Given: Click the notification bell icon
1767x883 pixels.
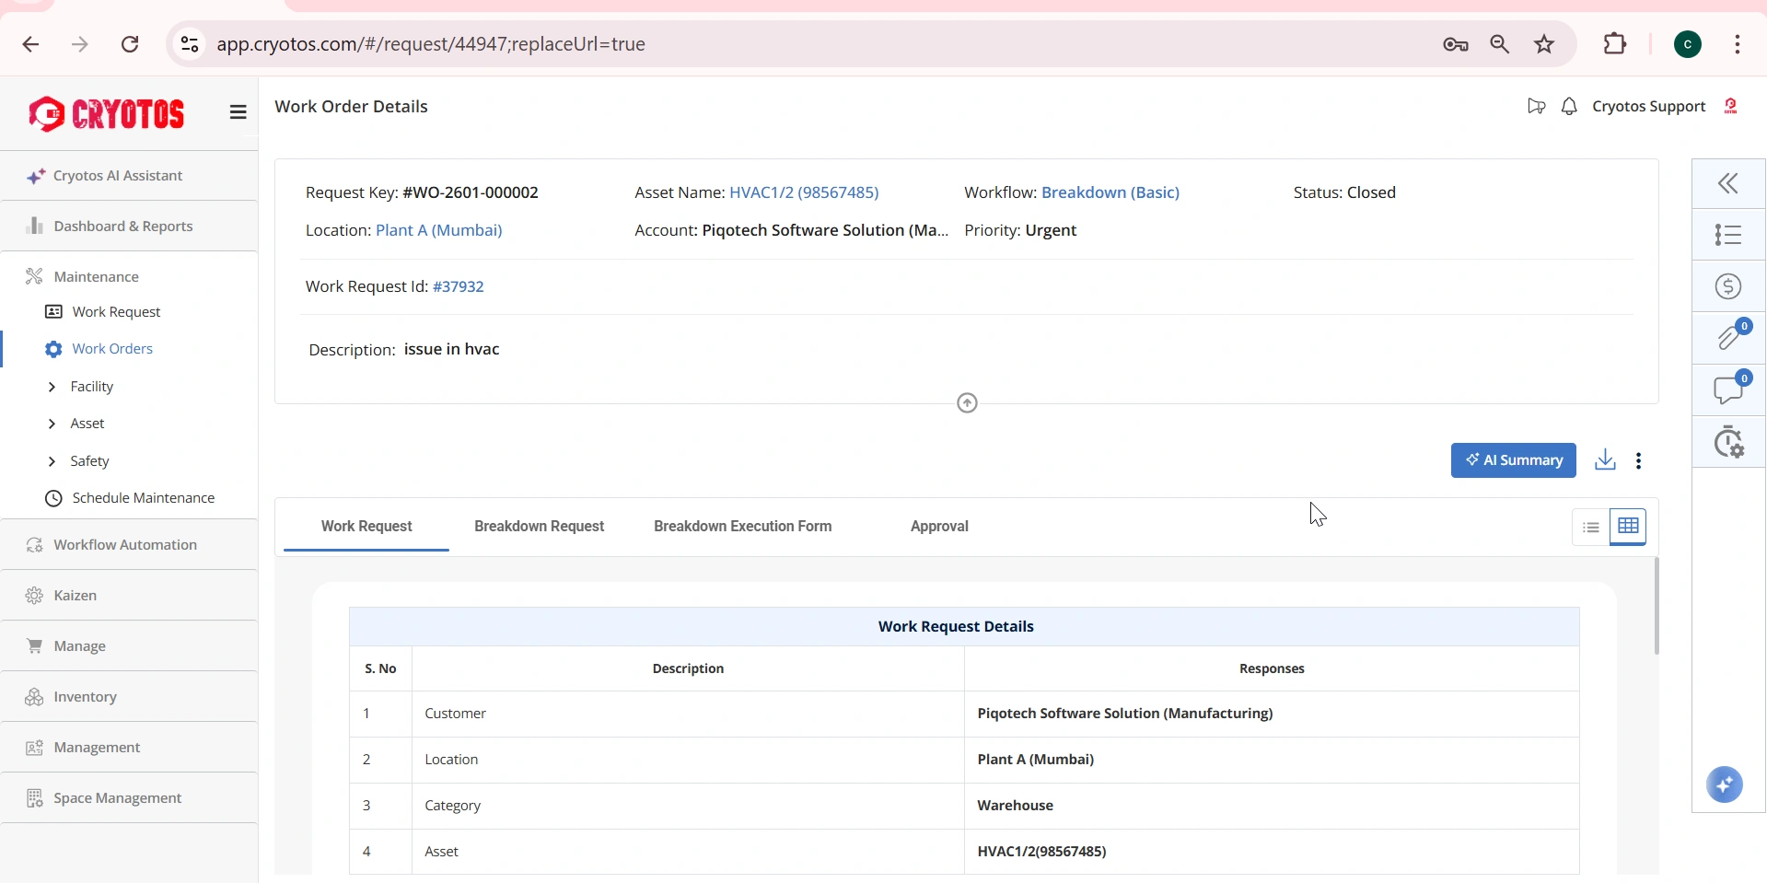Looking at the screenshot, I should [x=1569, y=106].
